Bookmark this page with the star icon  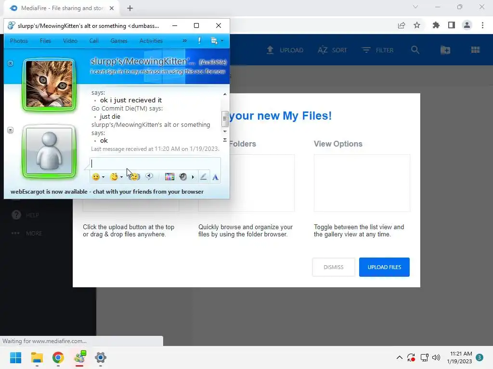click(x=417, y=25)
